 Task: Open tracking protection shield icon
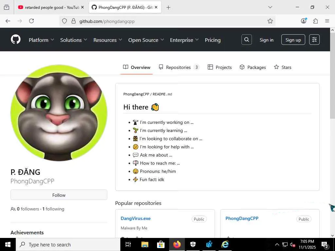64,21
